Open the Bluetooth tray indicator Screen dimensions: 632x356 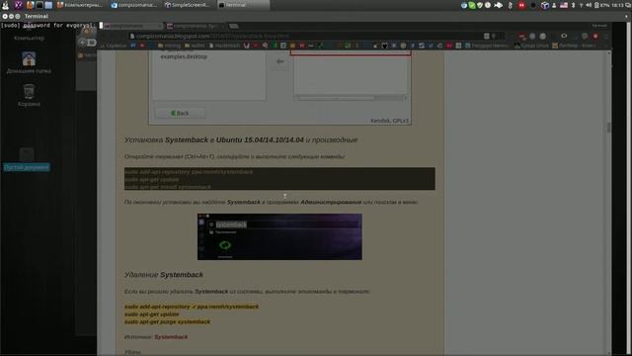(573, 5)
